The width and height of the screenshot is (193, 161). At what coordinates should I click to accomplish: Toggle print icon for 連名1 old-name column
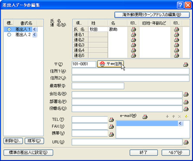[x=176, y=34]
